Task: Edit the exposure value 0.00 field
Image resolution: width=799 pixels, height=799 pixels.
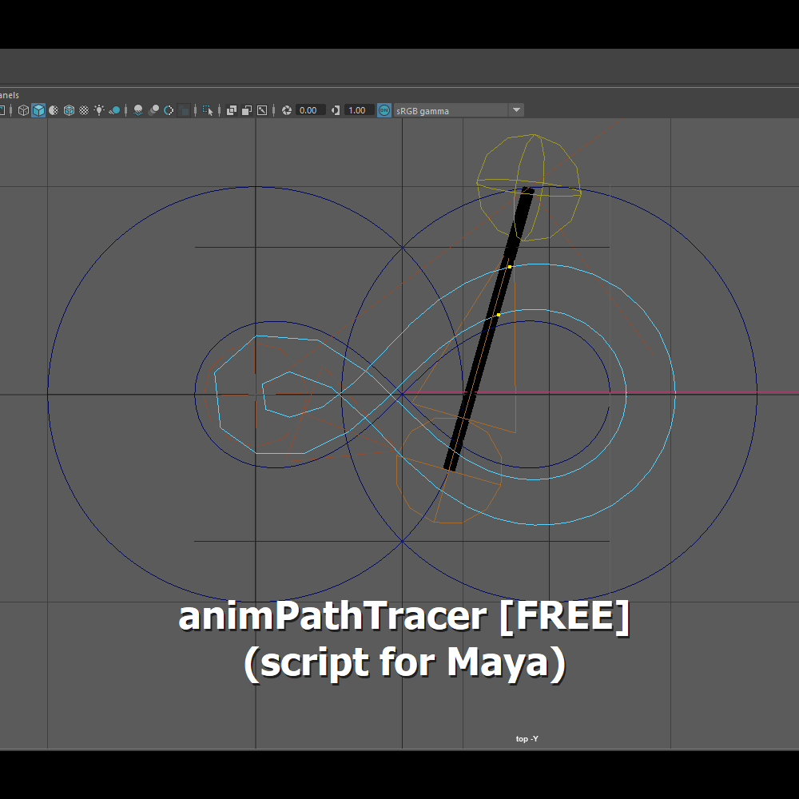Action: 310,110
